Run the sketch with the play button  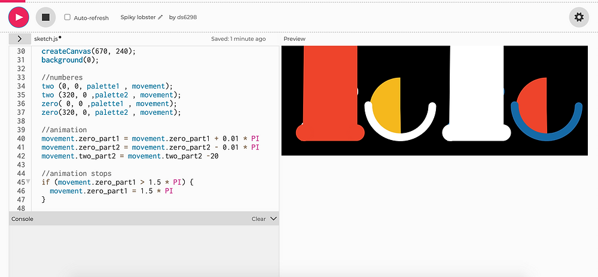pyautogui.click(x=19, y=17)
